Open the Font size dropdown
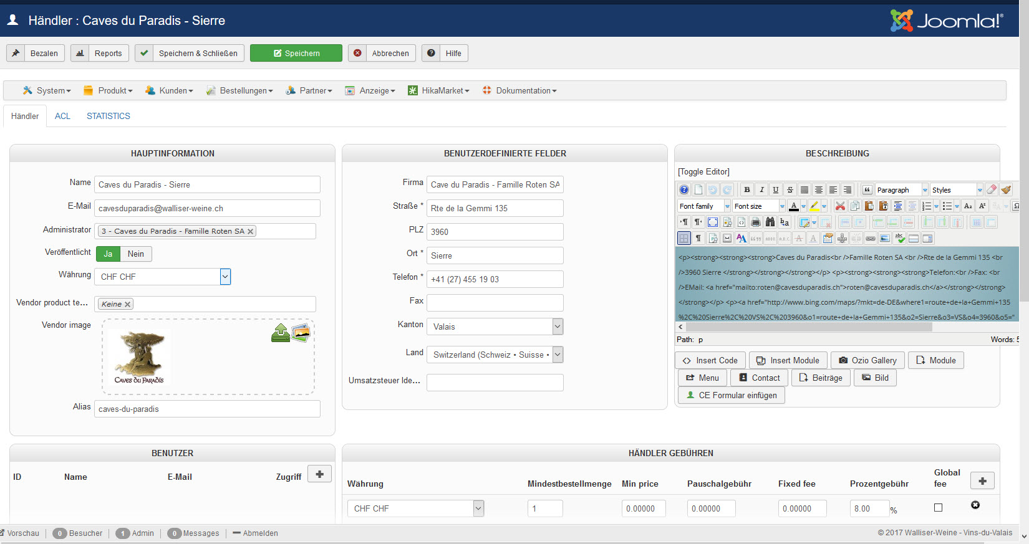Viewport: 1029px width, 544px height. pos(759,206)
